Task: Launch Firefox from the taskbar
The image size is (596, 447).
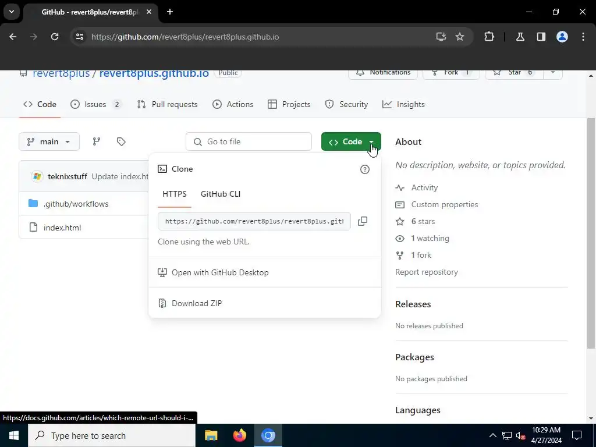Action: click(239, 435)
